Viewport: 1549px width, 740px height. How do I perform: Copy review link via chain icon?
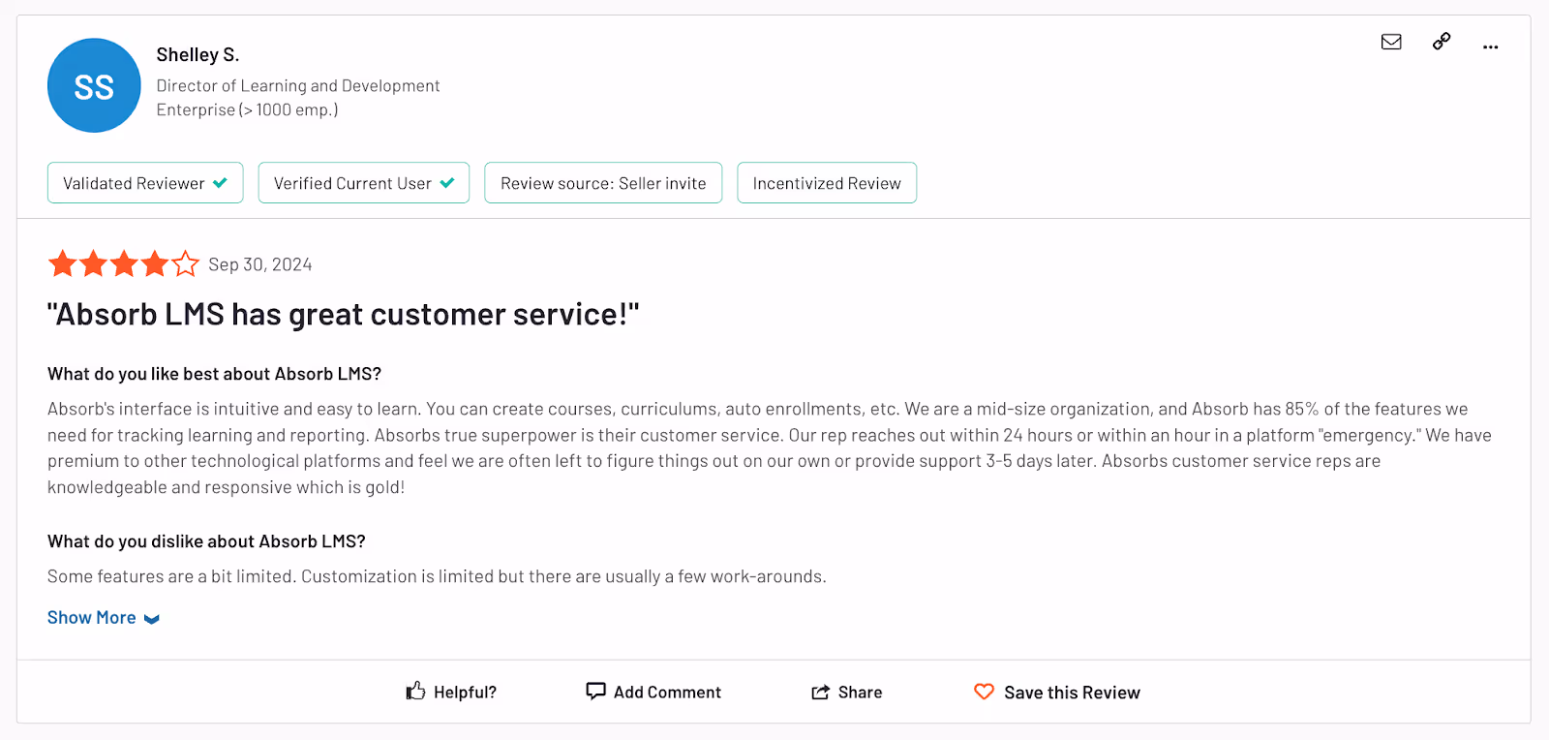[x=1442, y=42]
